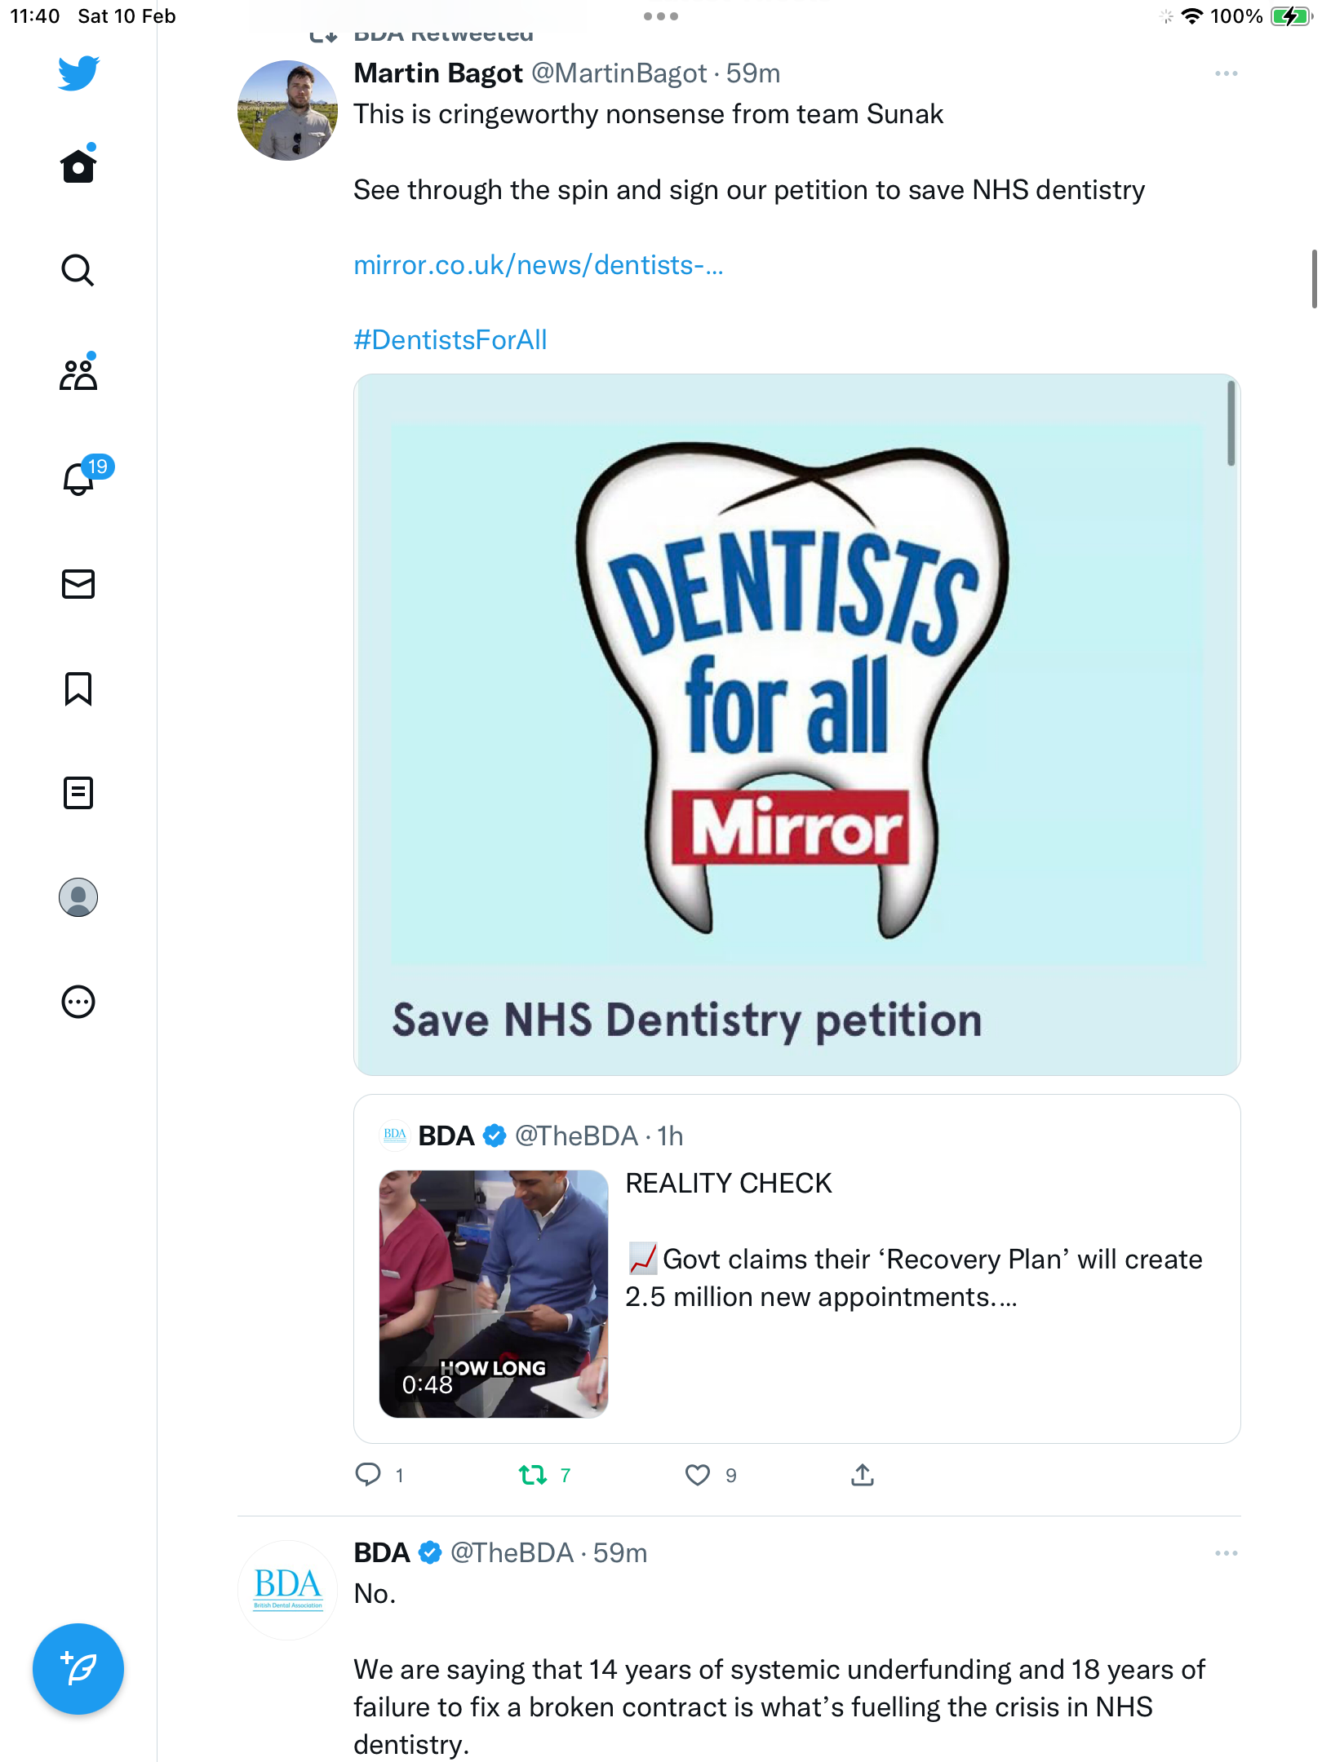The height and width of the screenshot is (1762, 1322).
Task: Open the Save NHS Dentistry petition title
Action: click(687, 1020)
